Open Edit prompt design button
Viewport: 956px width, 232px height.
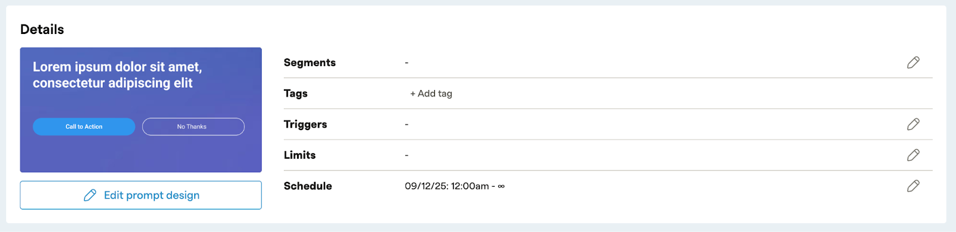(141, 195)
